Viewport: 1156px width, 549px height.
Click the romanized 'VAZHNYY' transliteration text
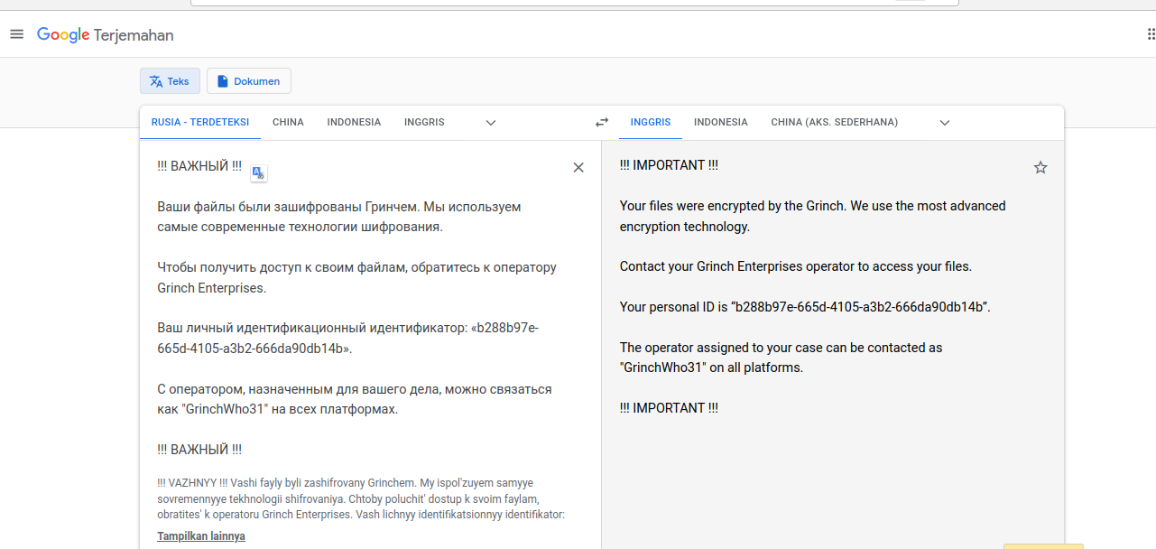(362, 499)
